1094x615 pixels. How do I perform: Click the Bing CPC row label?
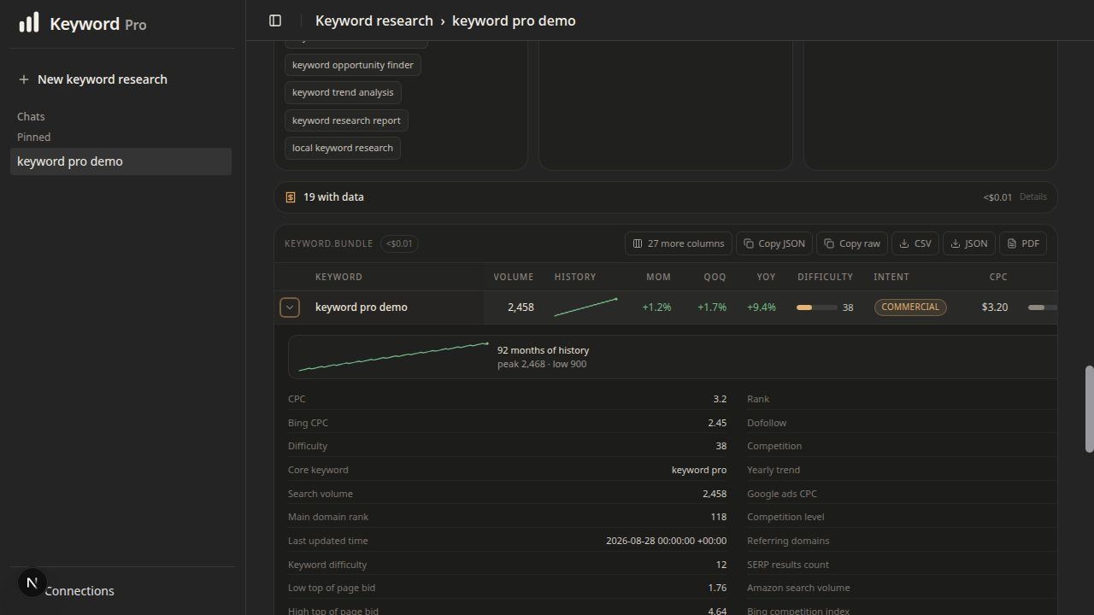[x=308, y=423]
